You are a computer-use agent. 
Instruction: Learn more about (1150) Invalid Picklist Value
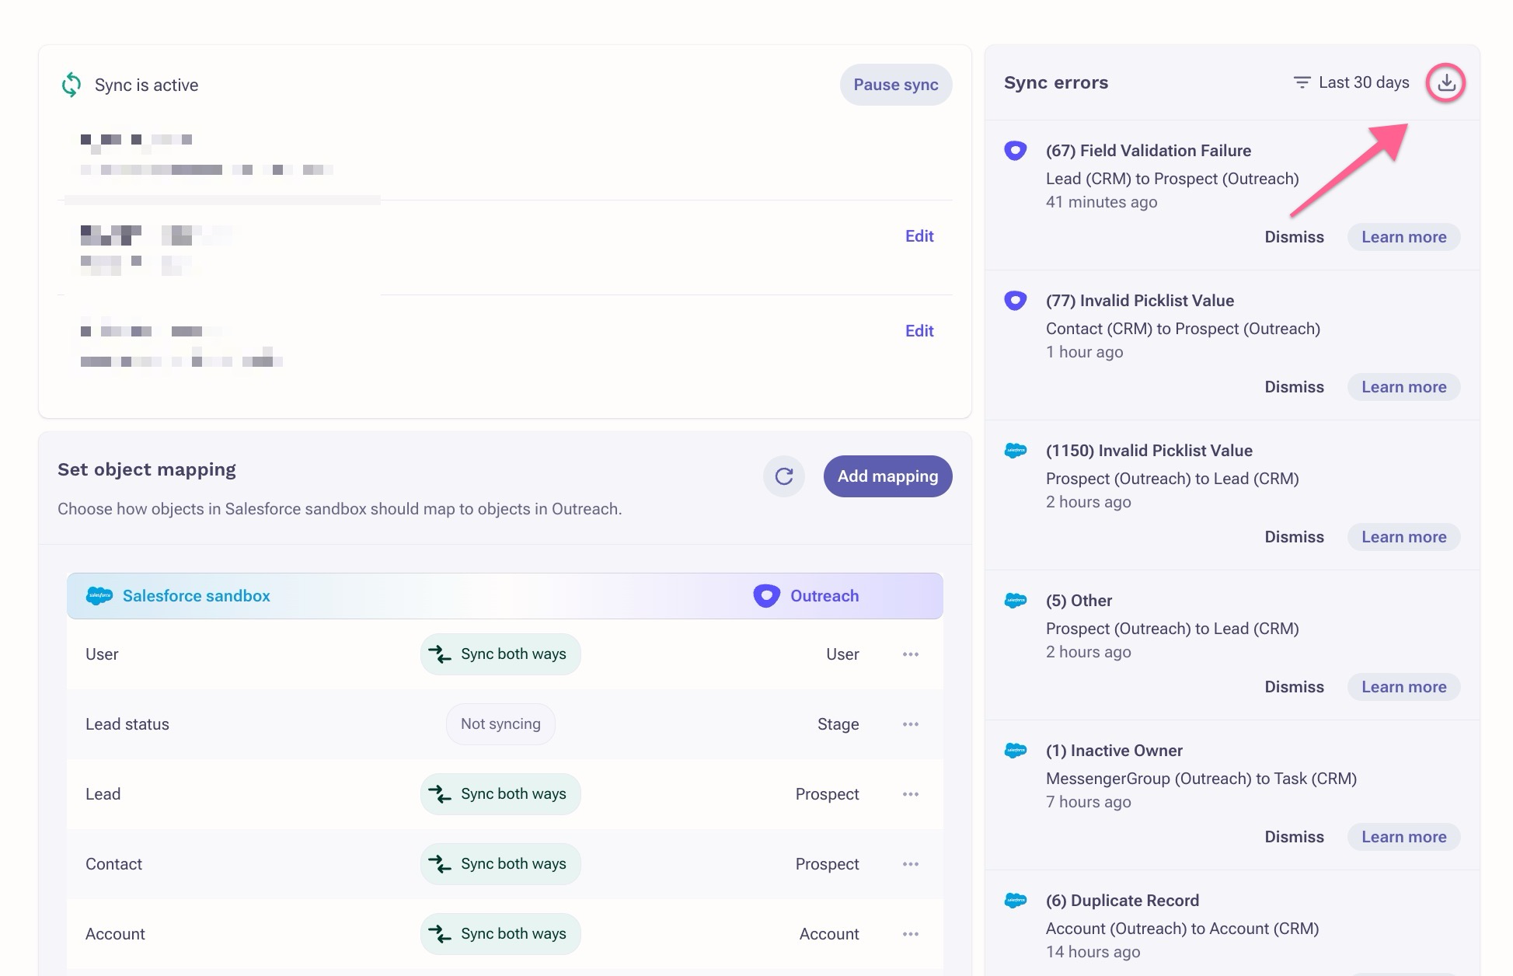(x=1403, y=537)
